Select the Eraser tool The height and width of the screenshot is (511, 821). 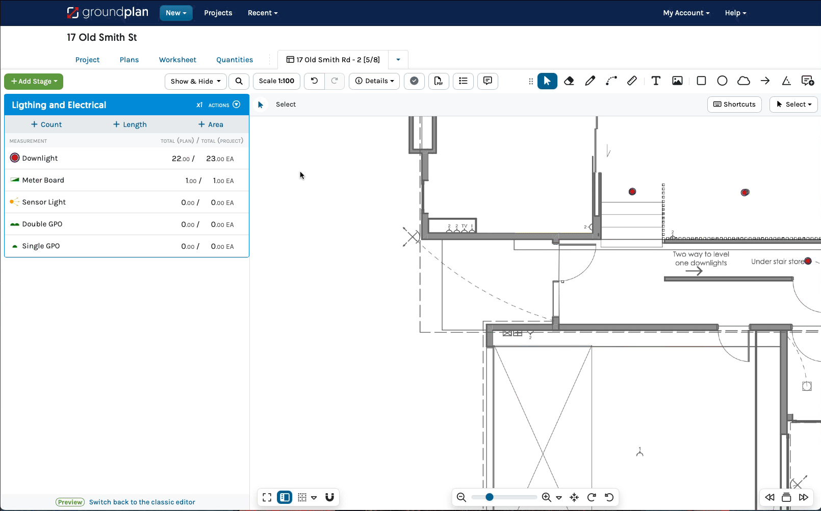coord(569,81)
